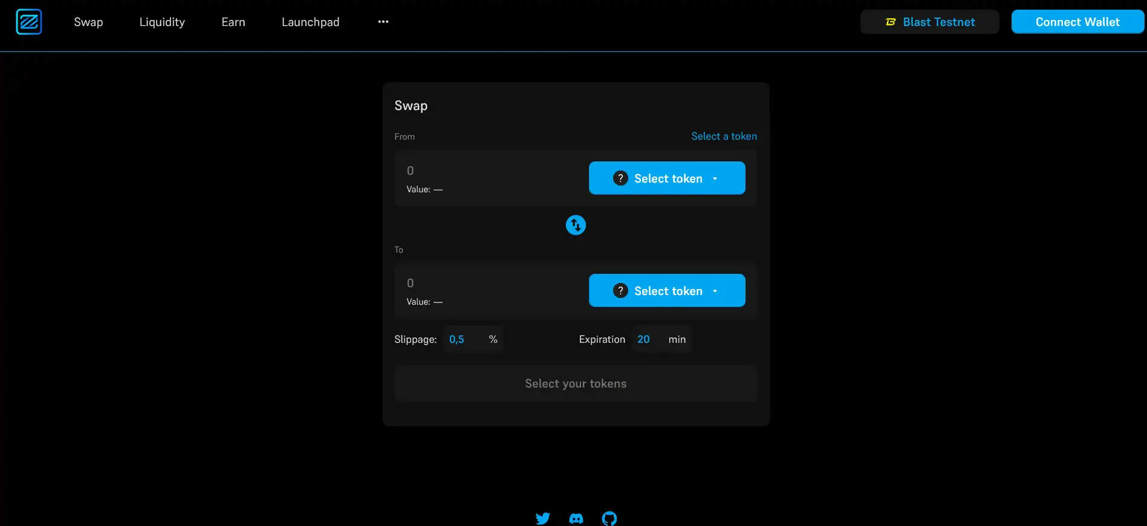Image resolution: width=1147 pixels, height=526 pixels.
Task: Open the Launchpad page
Action: [x=310, y=22]
